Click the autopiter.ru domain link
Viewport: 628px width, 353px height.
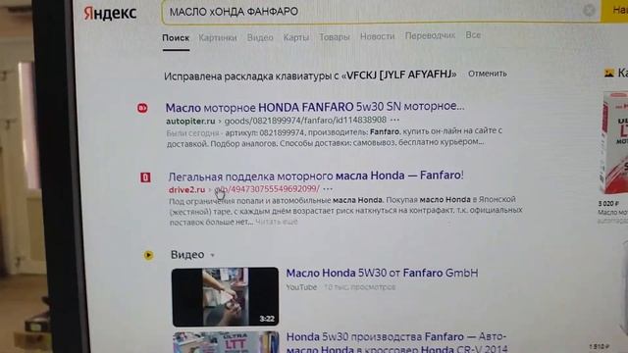(x=190, y=121)
